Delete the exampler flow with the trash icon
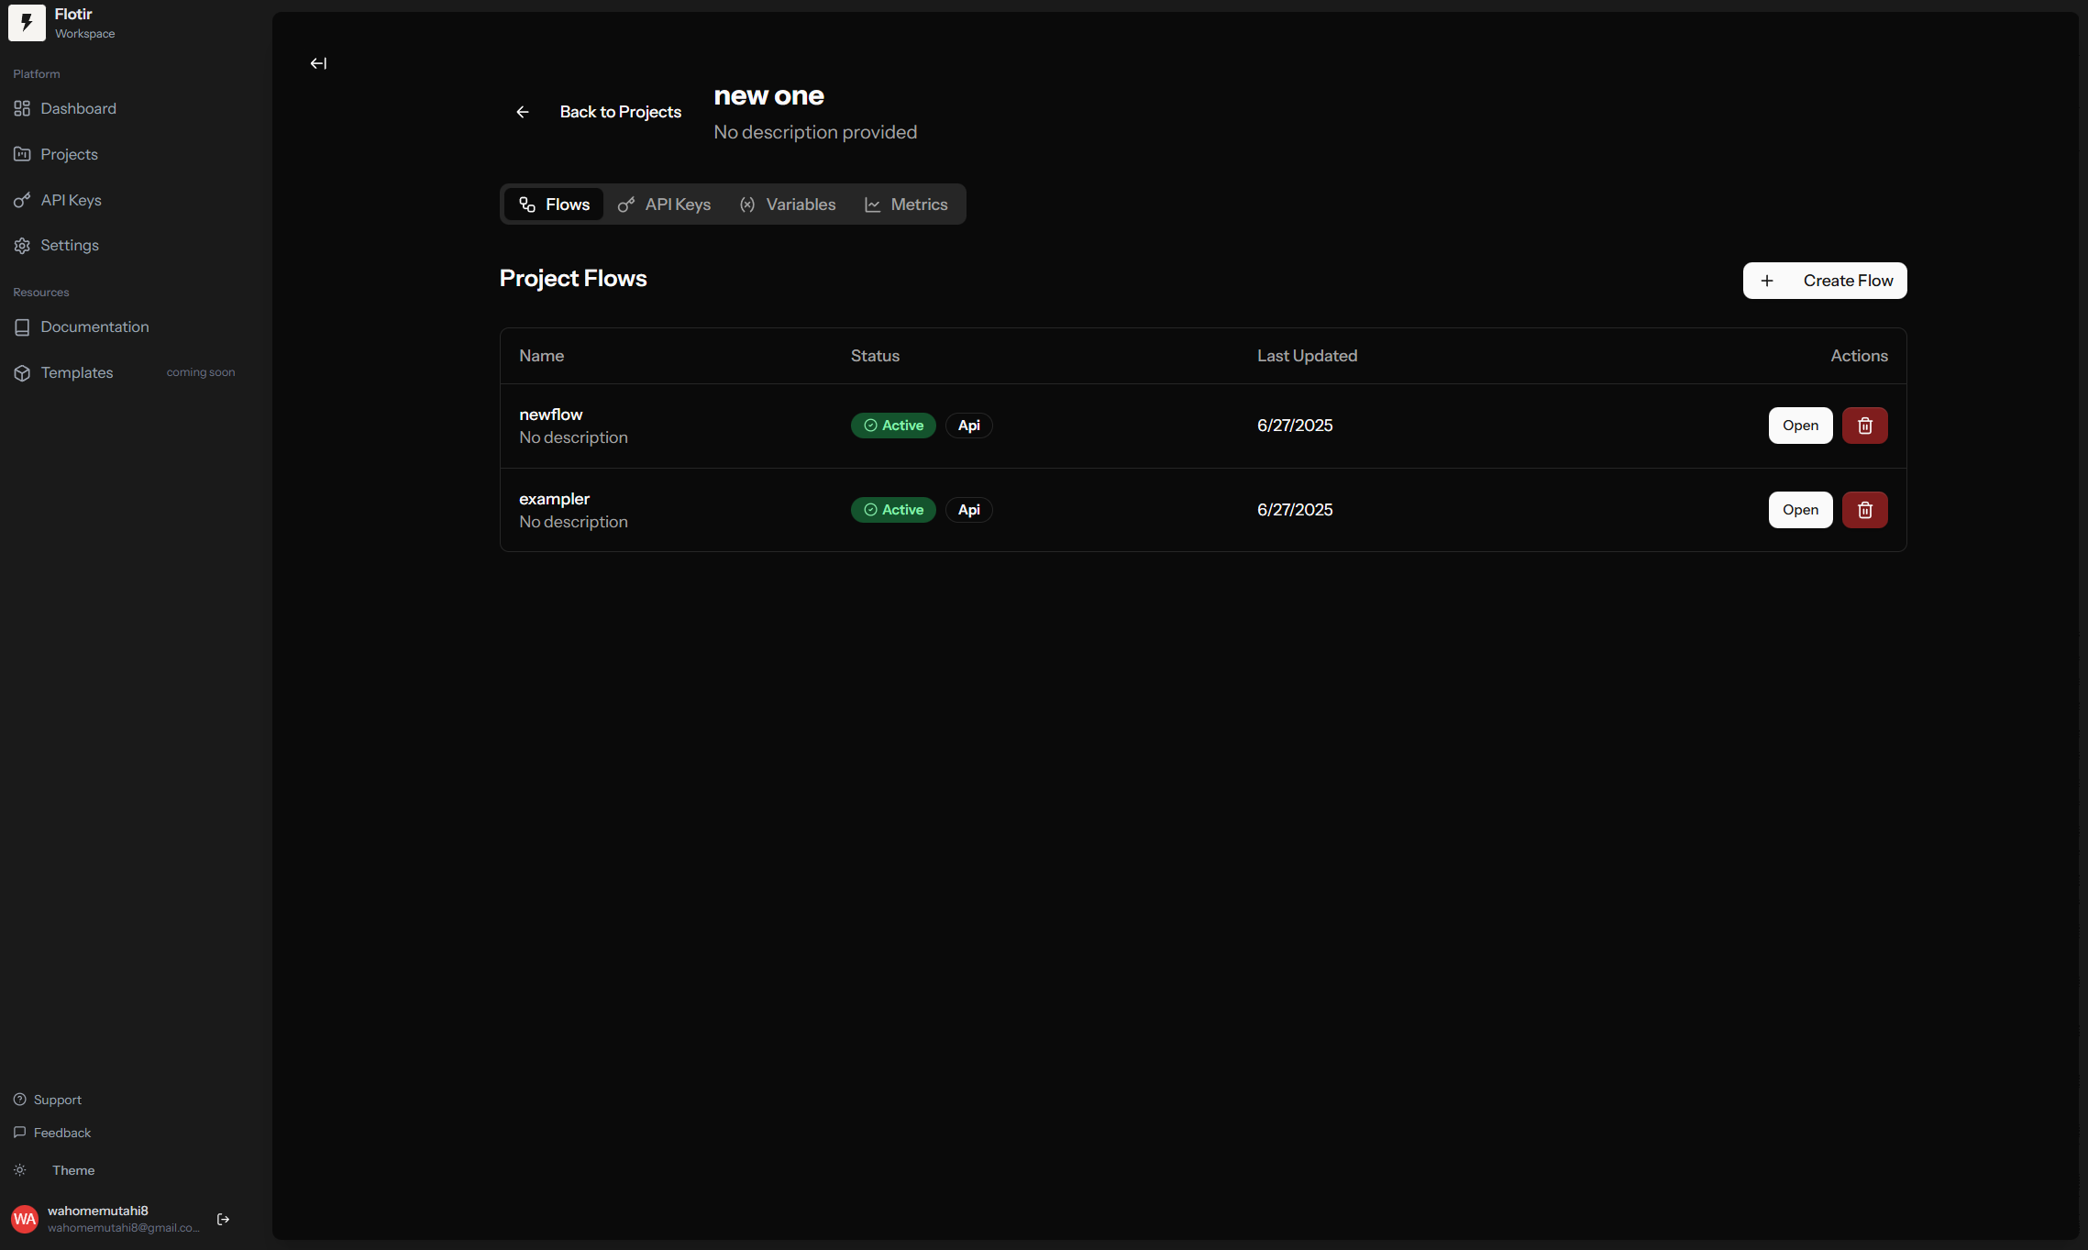 [1864, 510]
